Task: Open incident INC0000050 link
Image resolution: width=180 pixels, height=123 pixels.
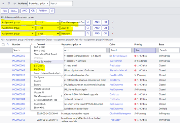Action: pos(18,56)
